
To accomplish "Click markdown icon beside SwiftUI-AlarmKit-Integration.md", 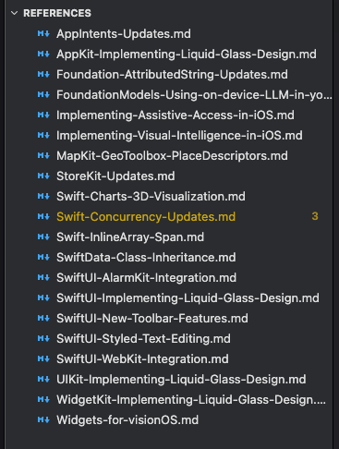I will pos(43,277).
